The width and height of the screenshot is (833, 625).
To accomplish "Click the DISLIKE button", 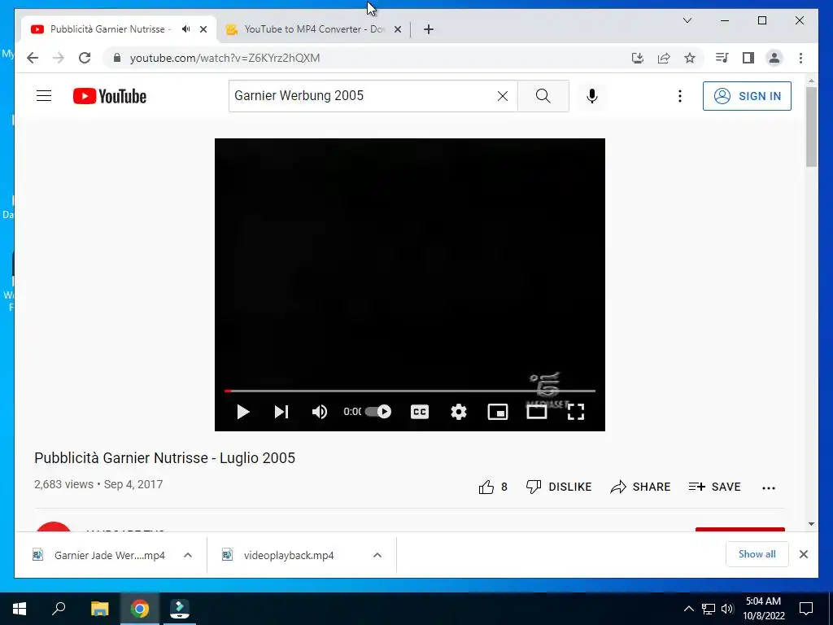I will click(x=559, y=487).
